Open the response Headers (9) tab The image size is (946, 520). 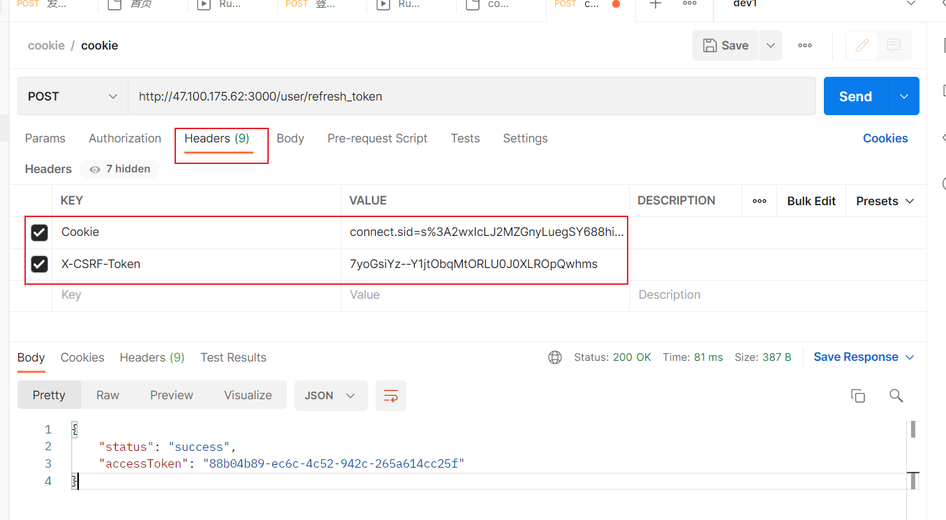pos(152,357)
